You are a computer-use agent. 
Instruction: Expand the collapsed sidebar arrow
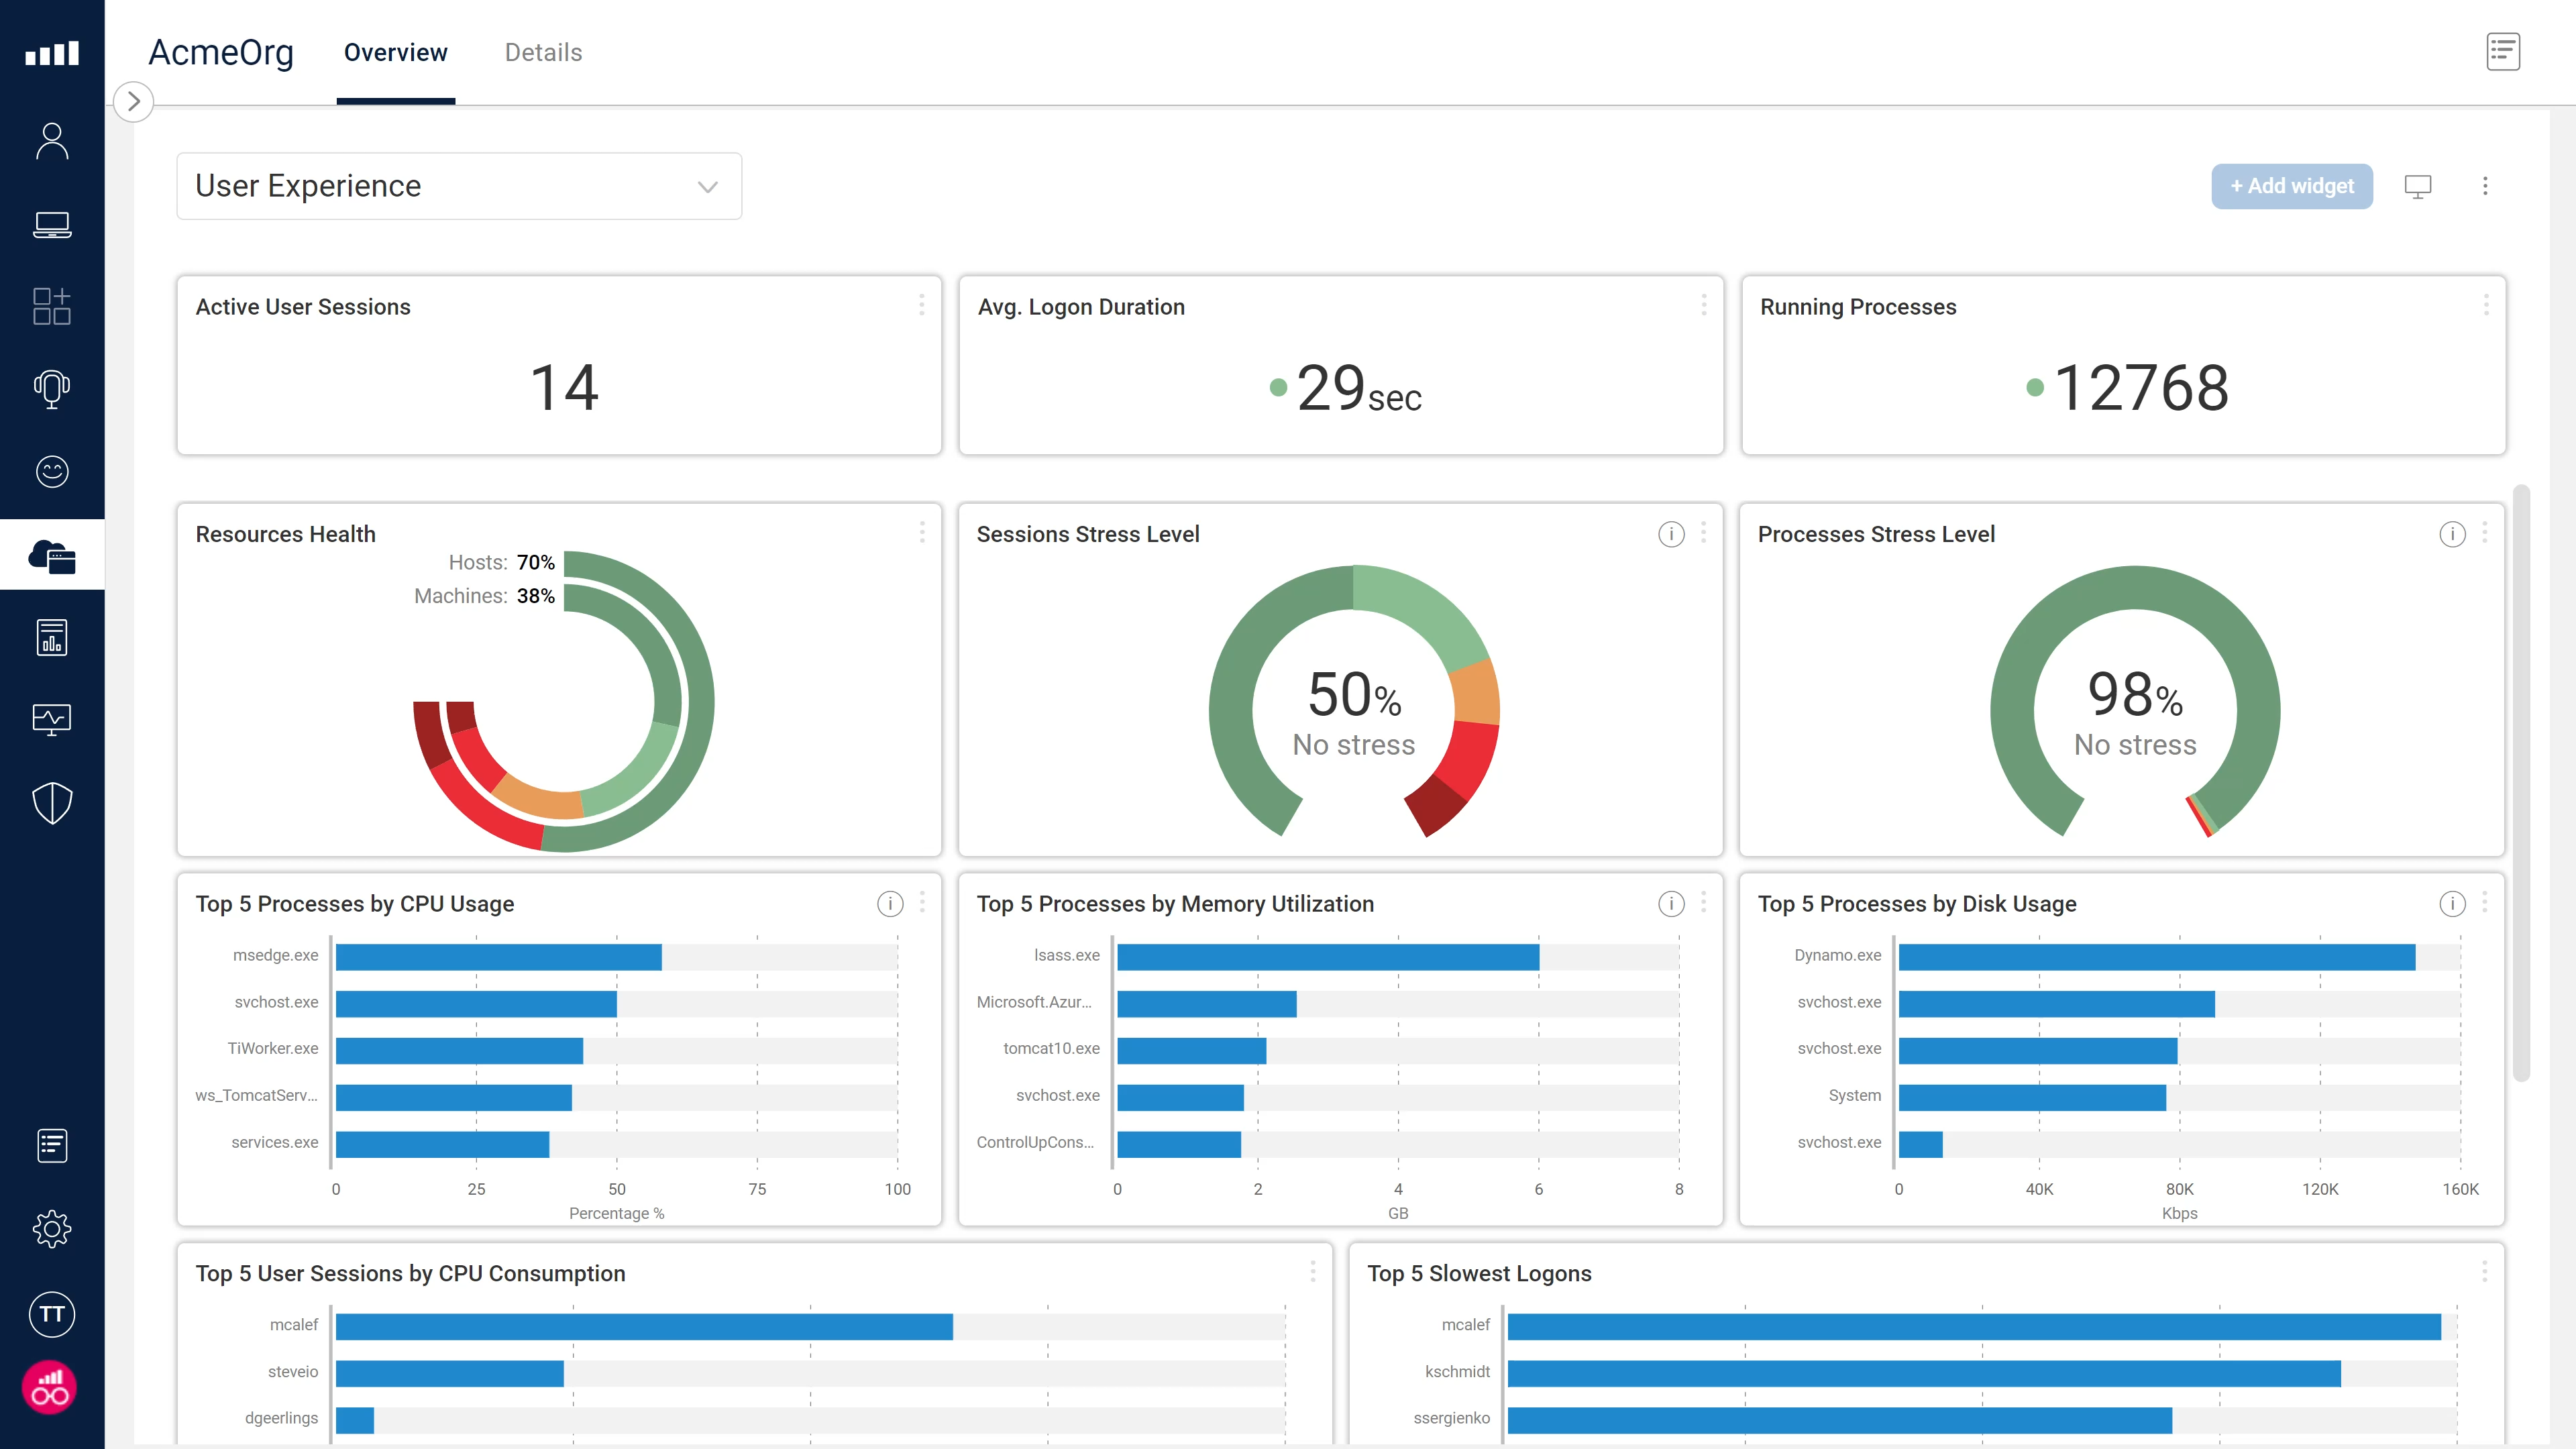[133, 101]
